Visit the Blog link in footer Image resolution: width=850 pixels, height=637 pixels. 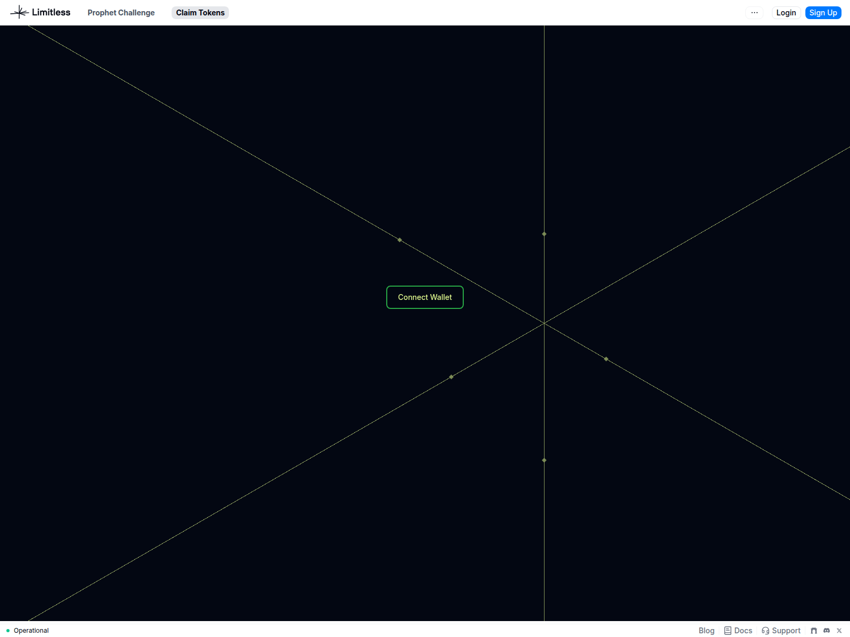tap(706, 631)
